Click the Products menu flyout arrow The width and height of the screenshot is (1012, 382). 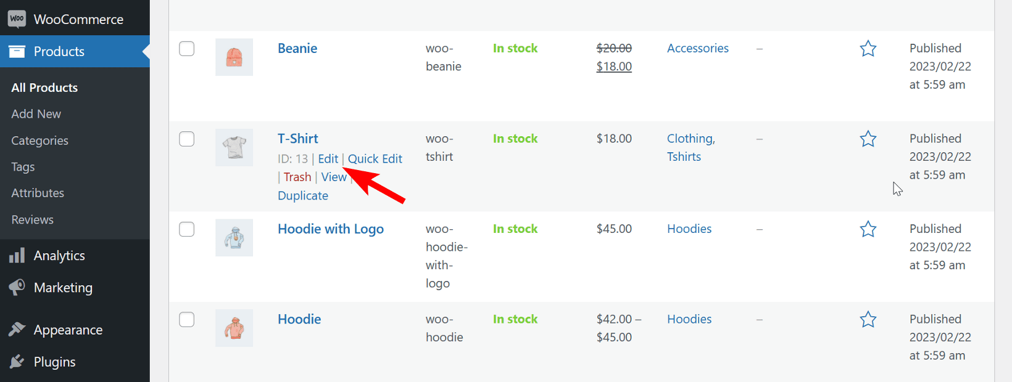(146, 51)
